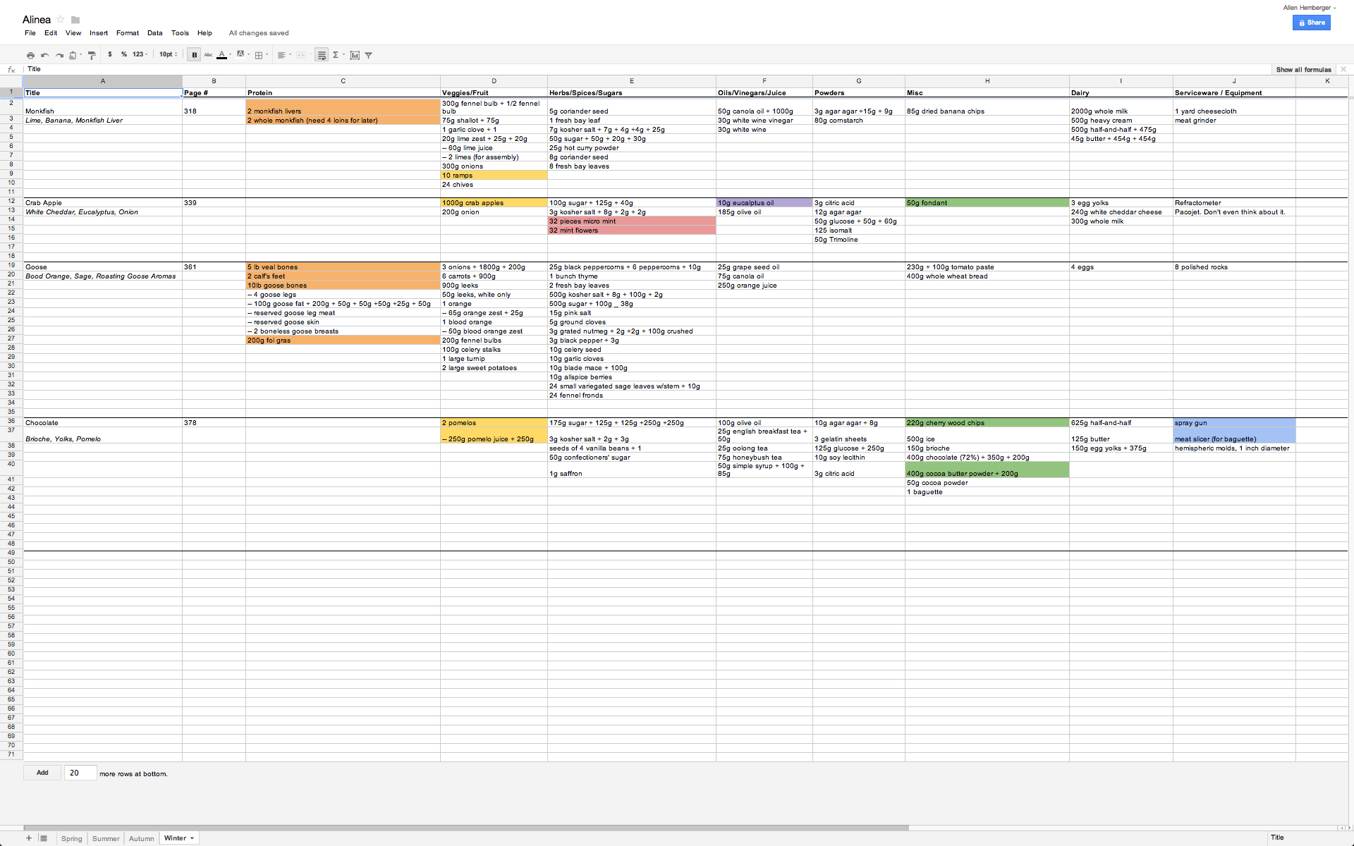Click the borders grid icon
The height and width of the screenshot is (846, 1354).
point(259,55)
